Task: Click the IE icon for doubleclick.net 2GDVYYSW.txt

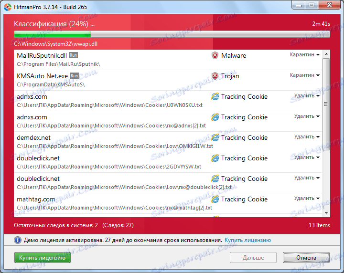Action: pyautogui.click(x=215, y=158)
